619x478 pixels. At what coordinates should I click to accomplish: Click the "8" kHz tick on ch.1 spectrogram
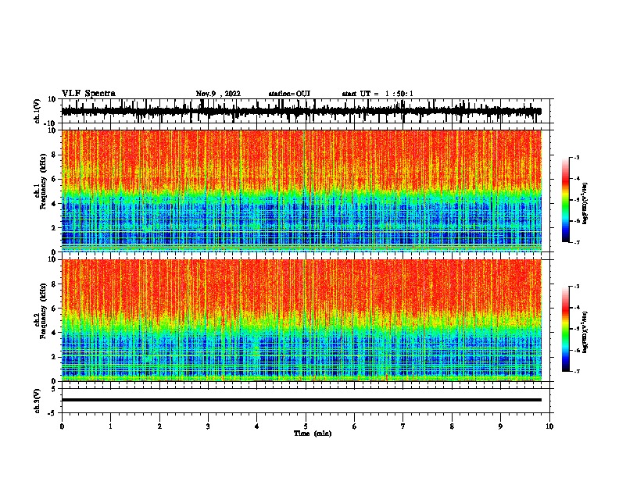tap(54, 155)
